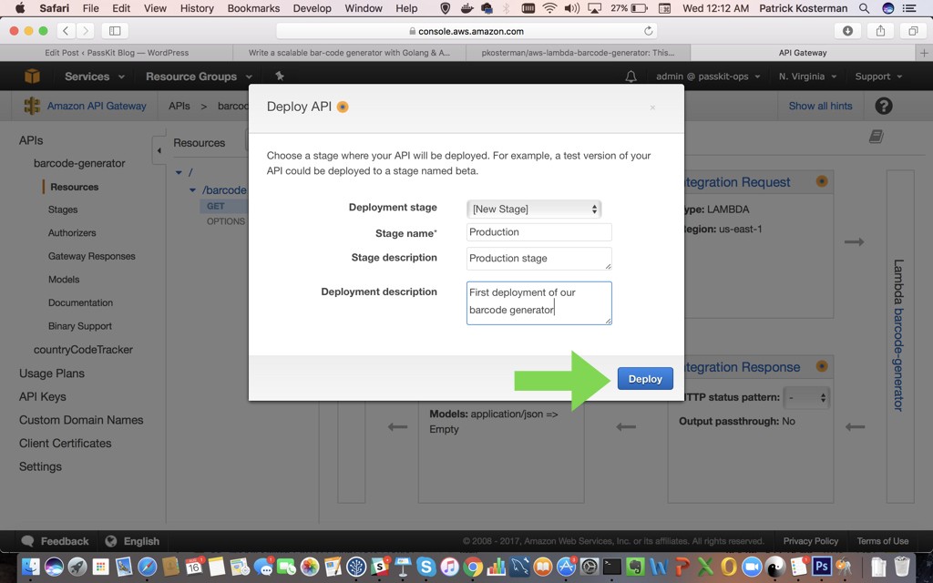Open Models in the sidebar

[x=64, y=279]
